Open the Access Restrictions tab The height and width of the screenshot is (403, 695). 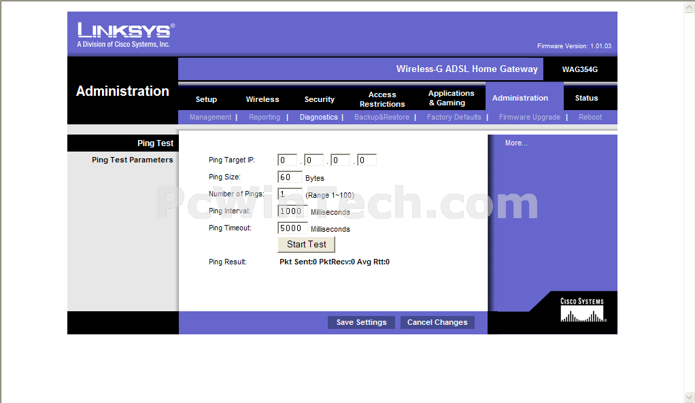point(382,99)
